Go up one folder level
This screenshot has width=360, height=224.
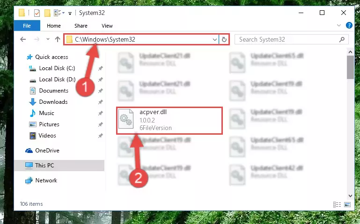point(58,39)
